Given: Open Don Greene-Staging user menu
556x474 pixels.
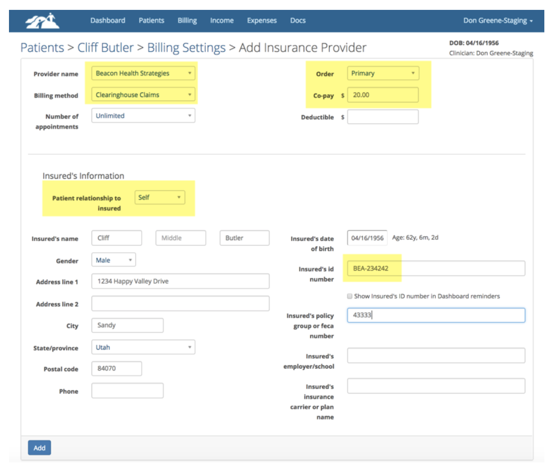Looking at the screenshot, I should point(498,21).
